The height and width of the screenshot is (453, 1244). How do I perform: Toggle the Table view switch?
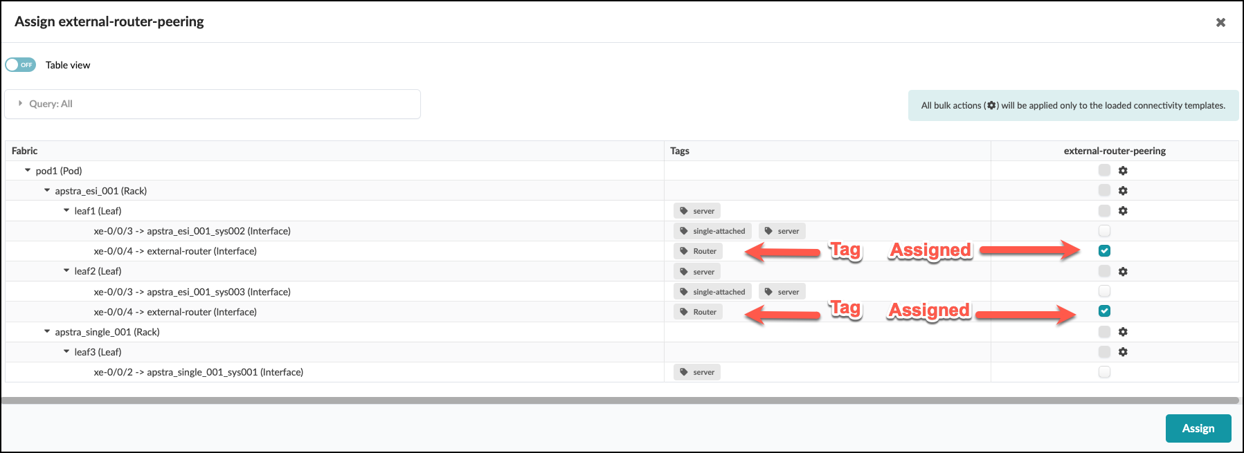point(21,65)
